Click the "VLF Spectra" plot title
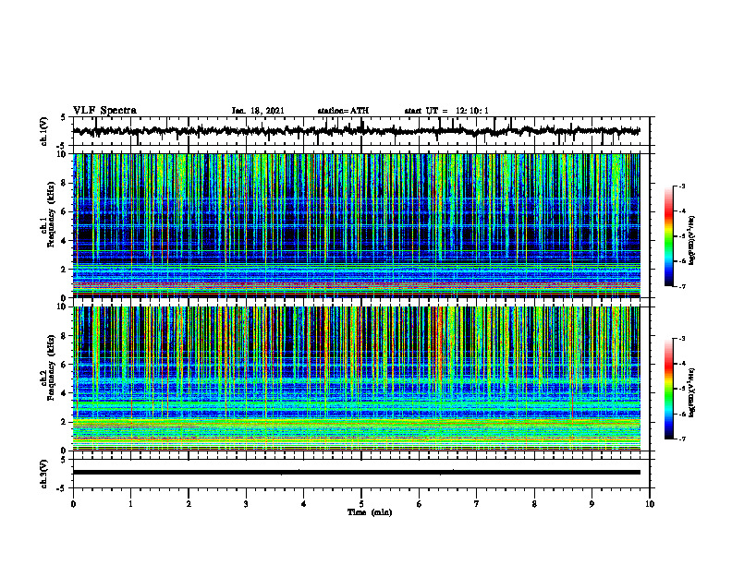This screenshot has width=732, height=565. pyautogui.click(x=104, y=111)
